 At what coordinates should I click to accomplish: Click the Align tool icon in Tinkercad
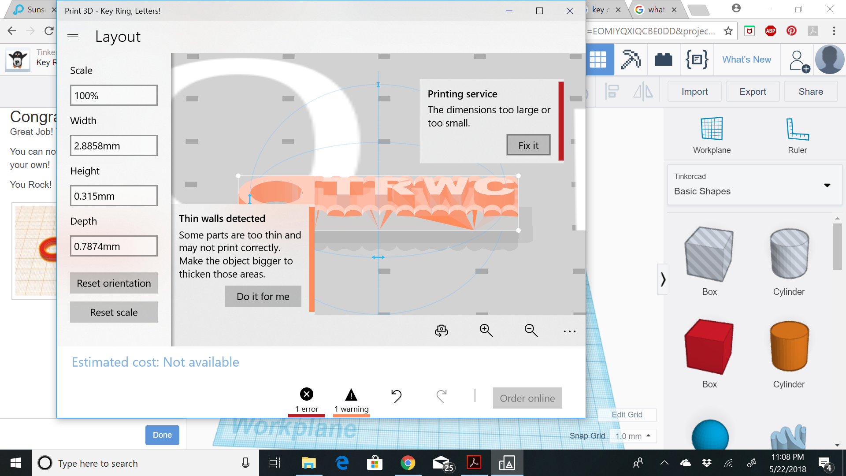(x=612, y=92)
